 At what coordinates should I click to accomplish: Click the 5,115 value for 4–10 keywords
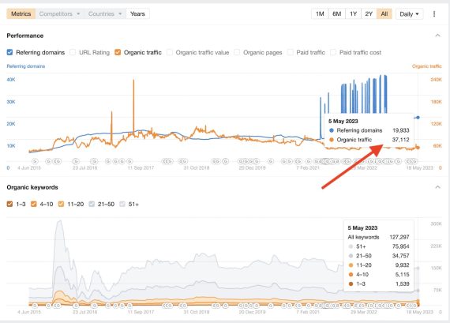click(402, 275)
